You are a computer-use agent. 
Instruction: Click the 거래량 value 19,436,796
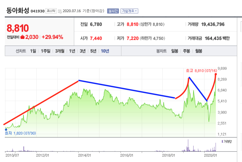[x=213, y=24]
